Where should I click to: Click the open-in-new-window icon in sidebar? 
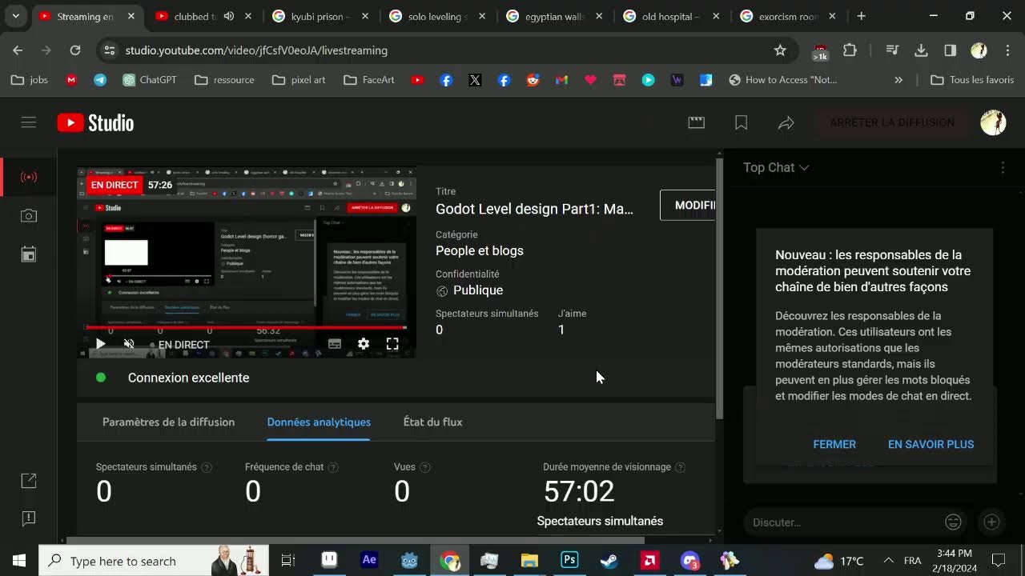coord(29,481)
